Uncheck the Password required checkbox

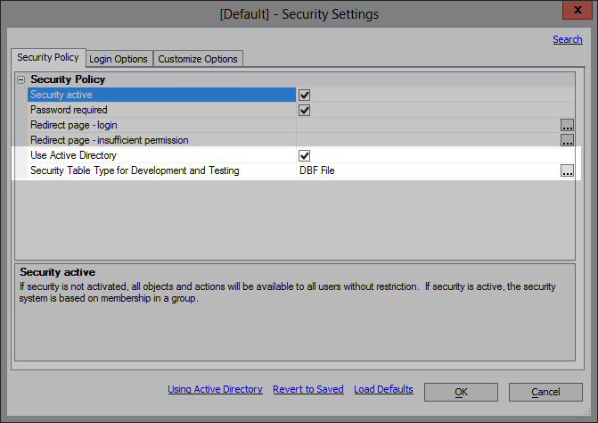(304, 110)
